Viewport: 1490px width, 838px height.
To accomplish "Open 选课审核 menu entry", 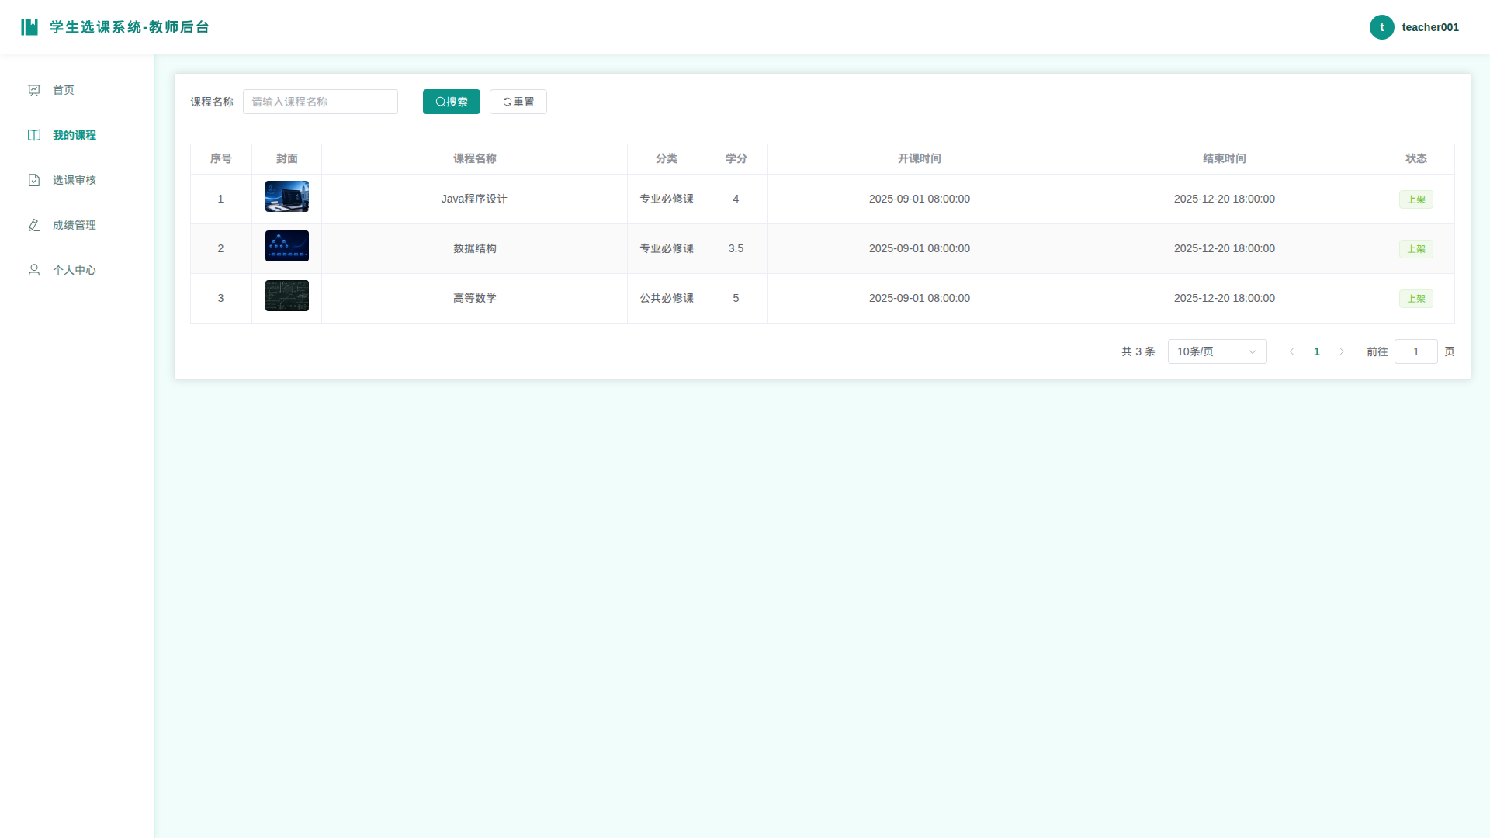I will [77, 180].
